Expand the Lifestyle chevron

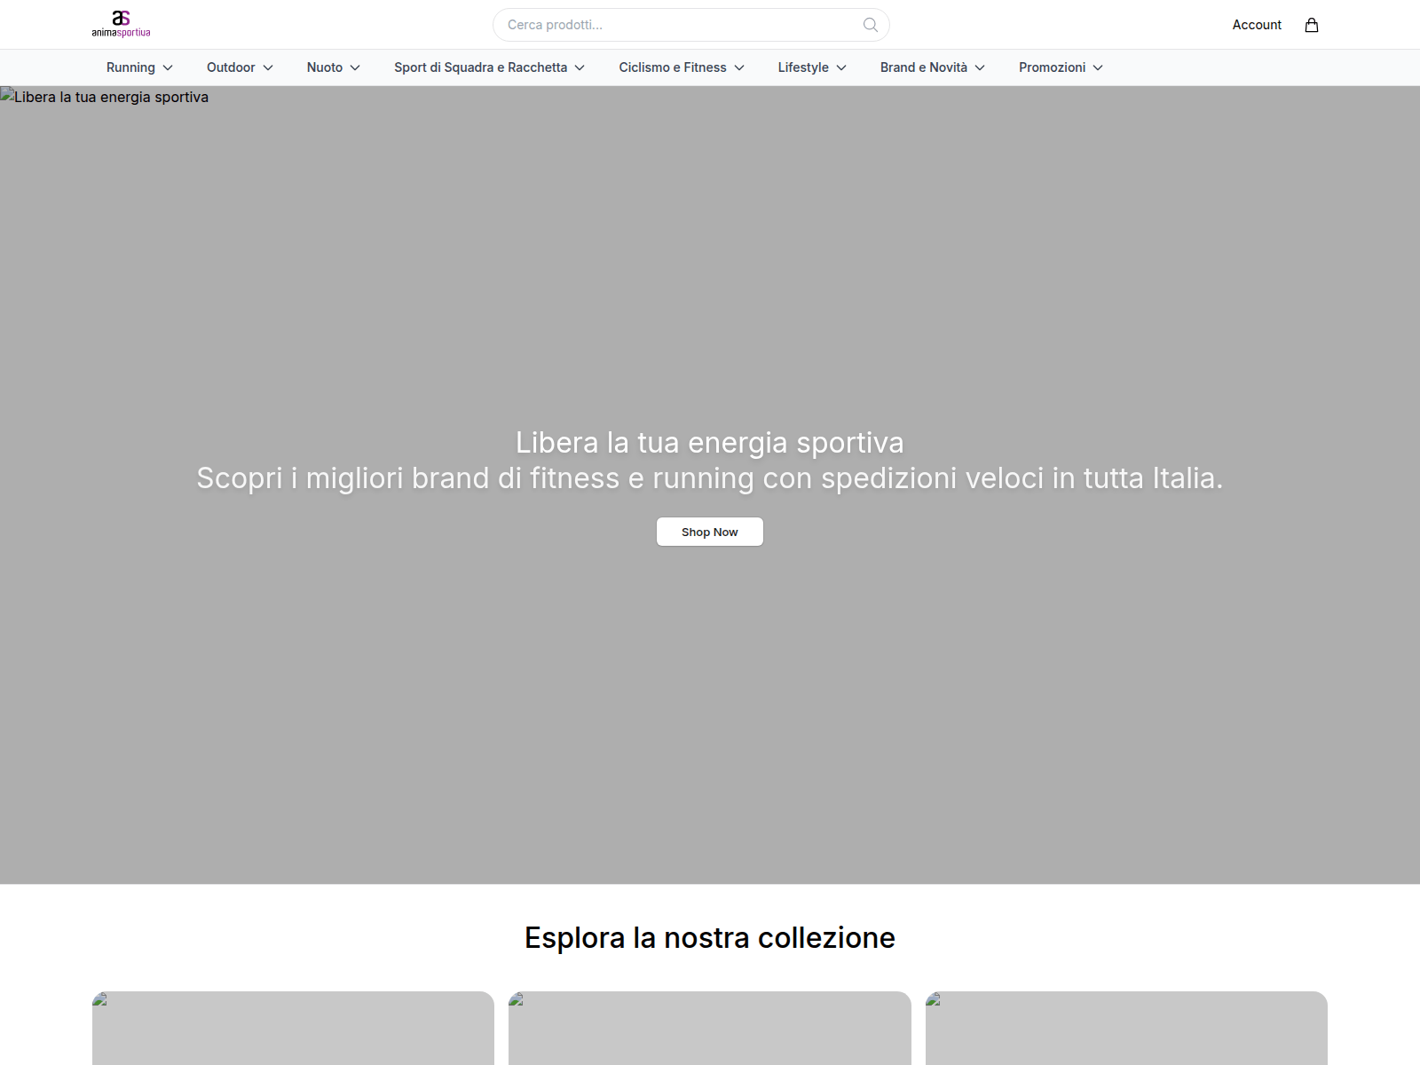(x=841, y=67)
